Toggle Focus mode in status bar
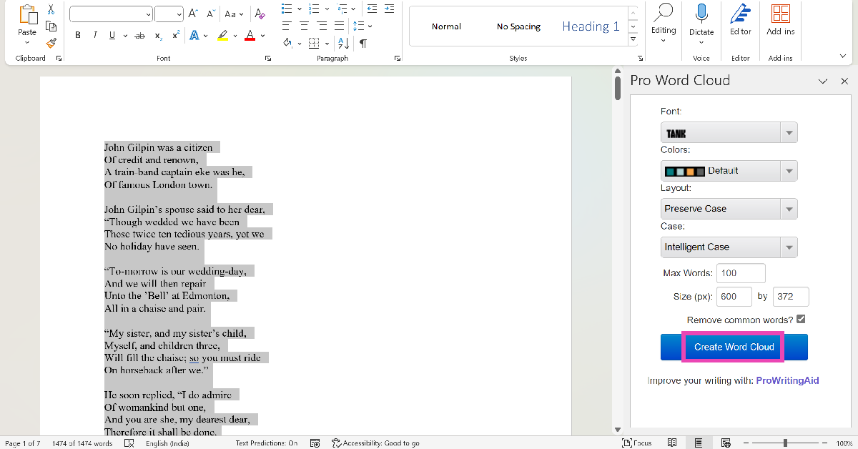This screenshot has width=858, height=449. [637, 443]
